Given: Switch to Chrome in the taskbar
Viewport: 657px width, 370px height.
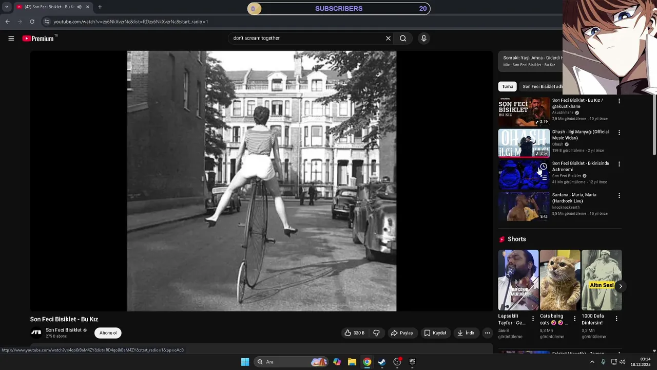Looking at the screenshot, I should pos(367,362).
